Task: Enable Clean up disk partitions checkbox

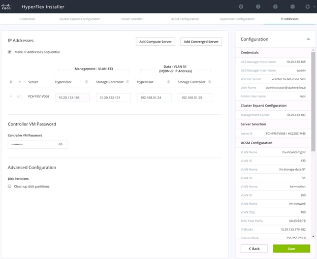Action: (x=10, y=186)
